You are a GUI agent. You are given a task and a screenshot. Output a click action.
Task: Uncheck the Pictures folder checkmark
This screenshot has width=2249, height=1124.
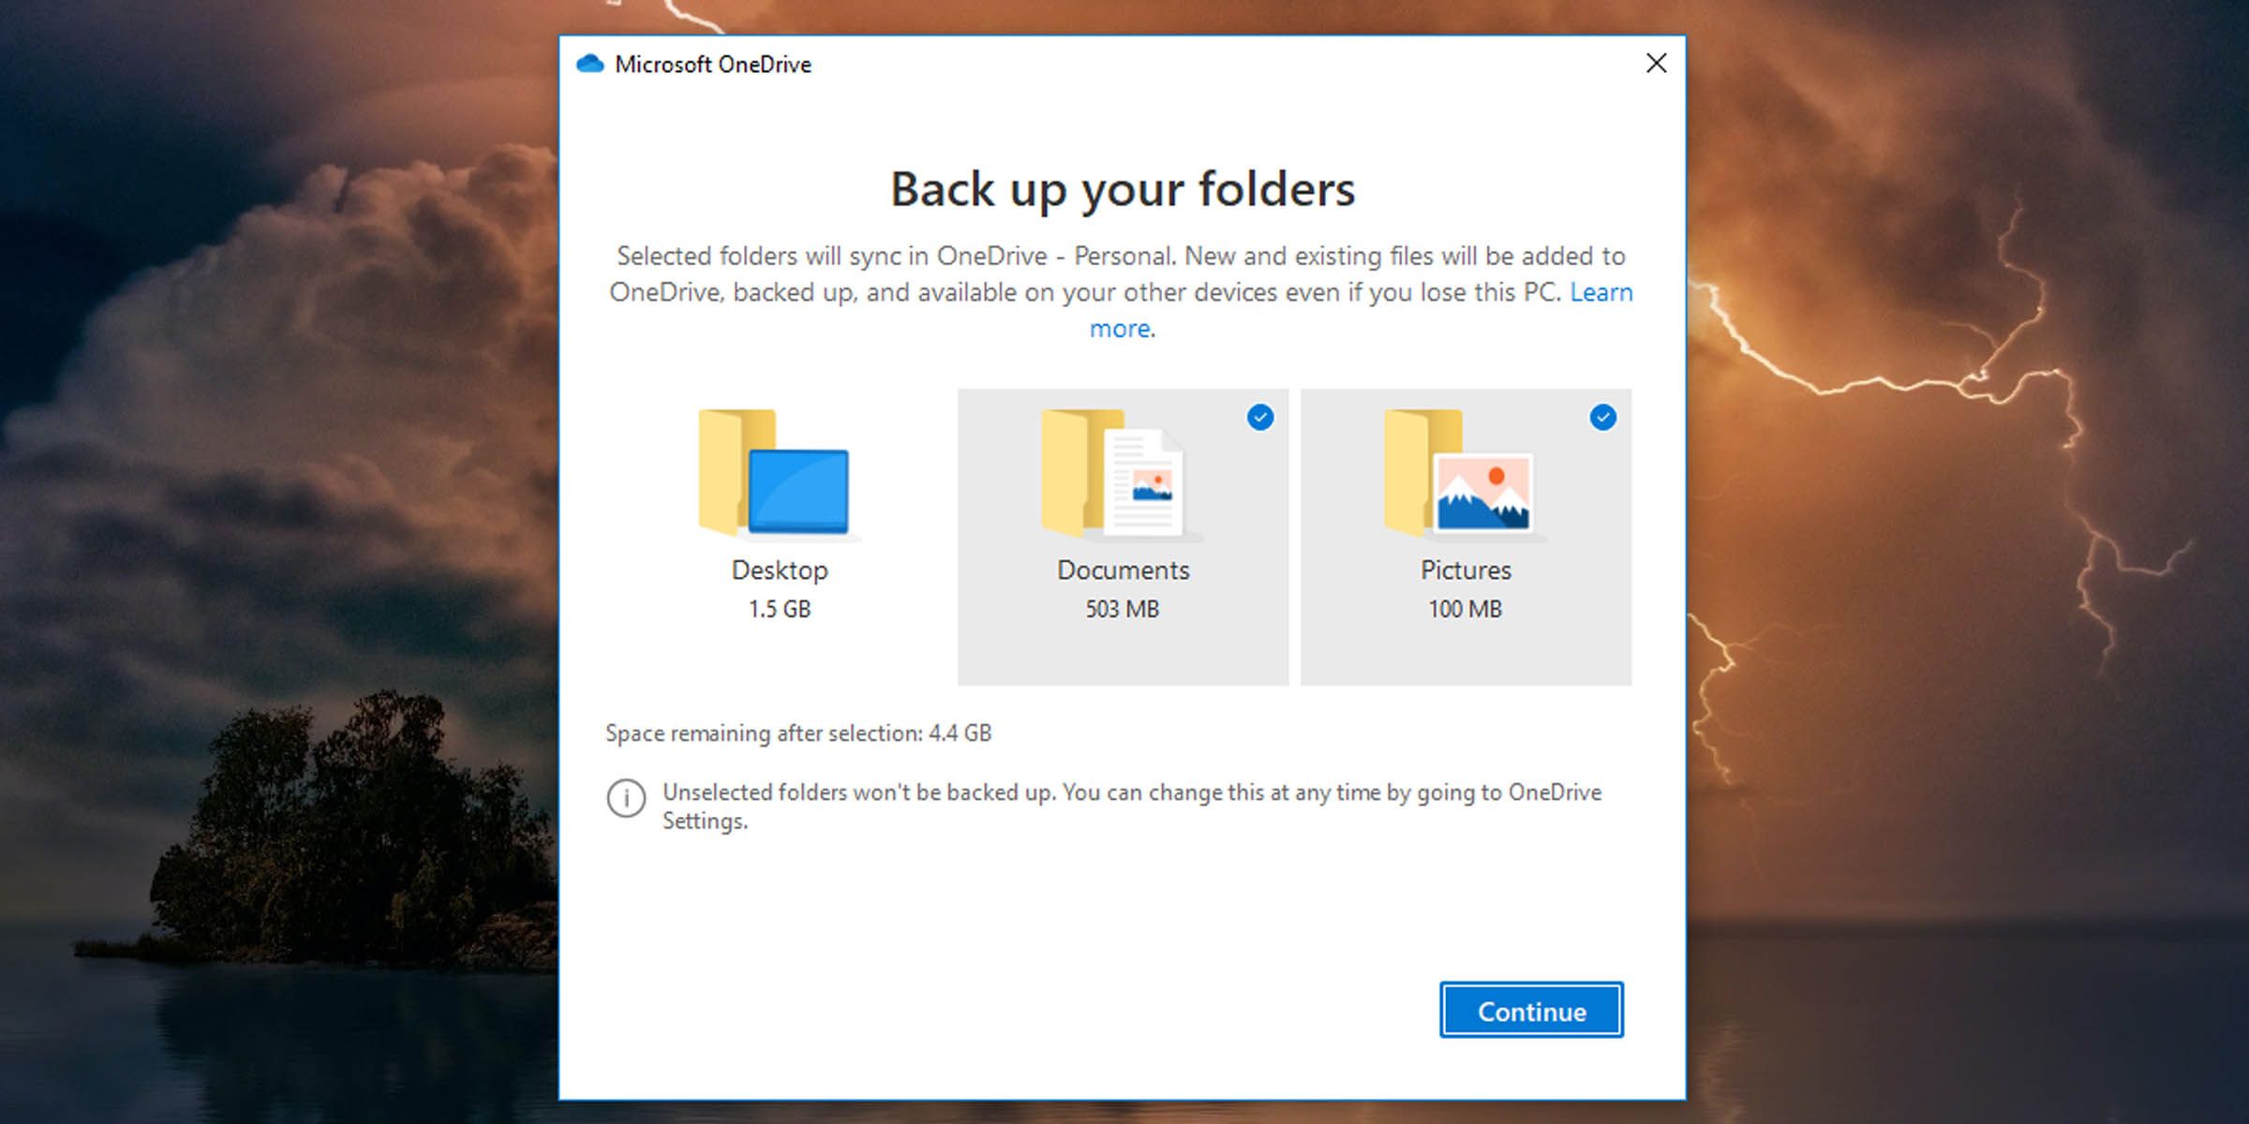coord(1602,419)
